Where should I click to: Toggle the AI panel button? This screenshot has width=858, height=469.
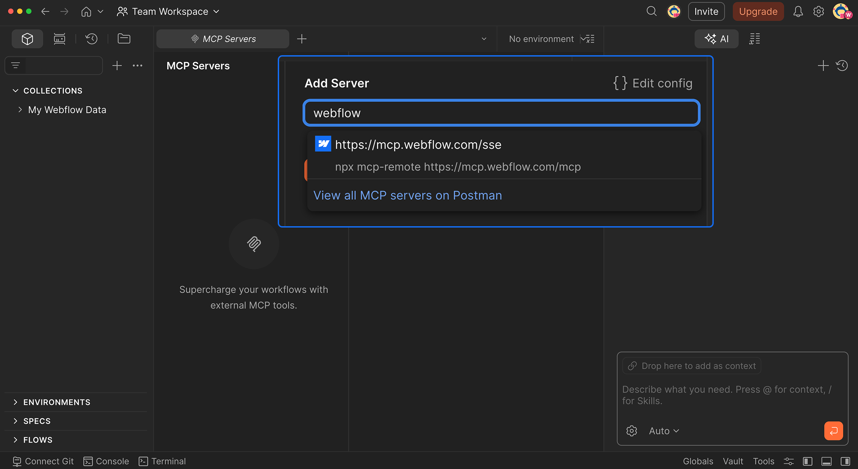point(716,39)
